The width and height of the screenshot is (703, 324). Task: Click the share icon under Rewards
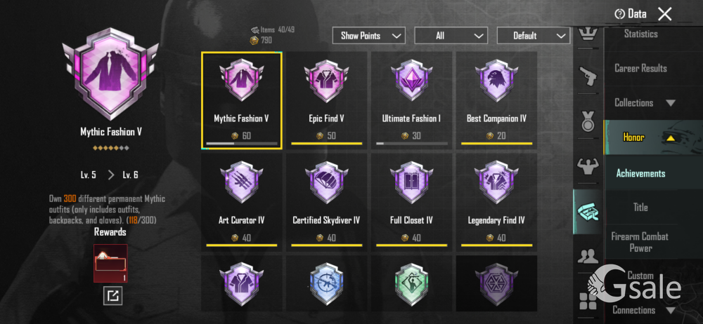[111, 296]
